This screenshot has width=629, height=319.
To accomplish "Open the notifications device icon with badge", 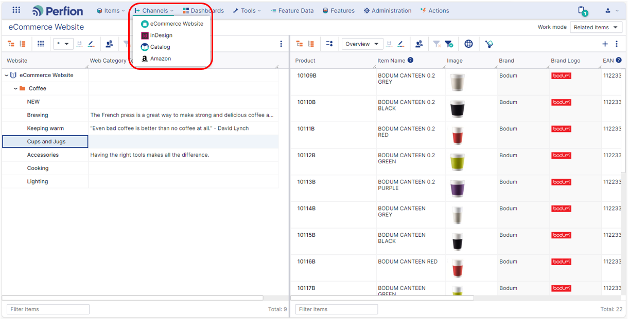I will 582,11.
